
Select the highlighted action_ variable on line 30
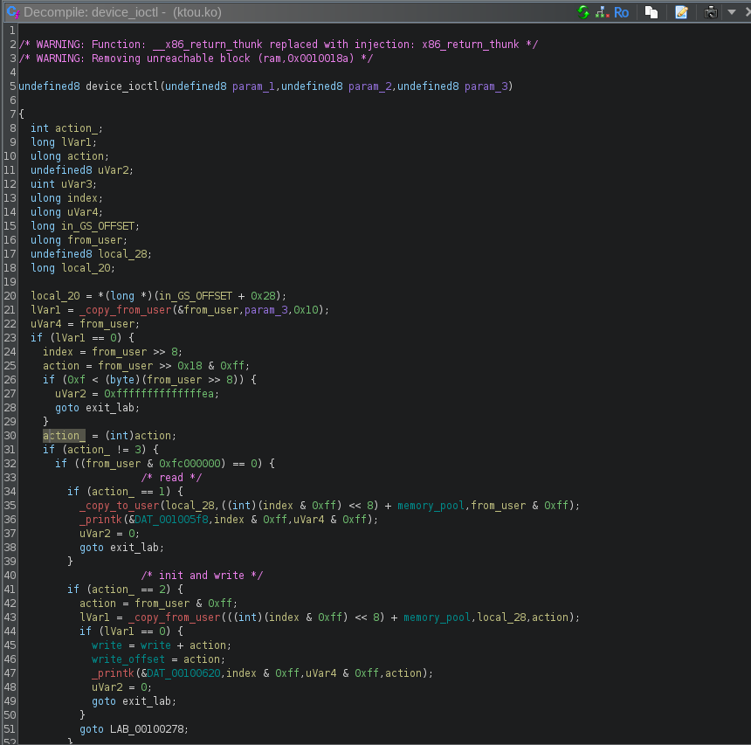click(x=64, y=436)
